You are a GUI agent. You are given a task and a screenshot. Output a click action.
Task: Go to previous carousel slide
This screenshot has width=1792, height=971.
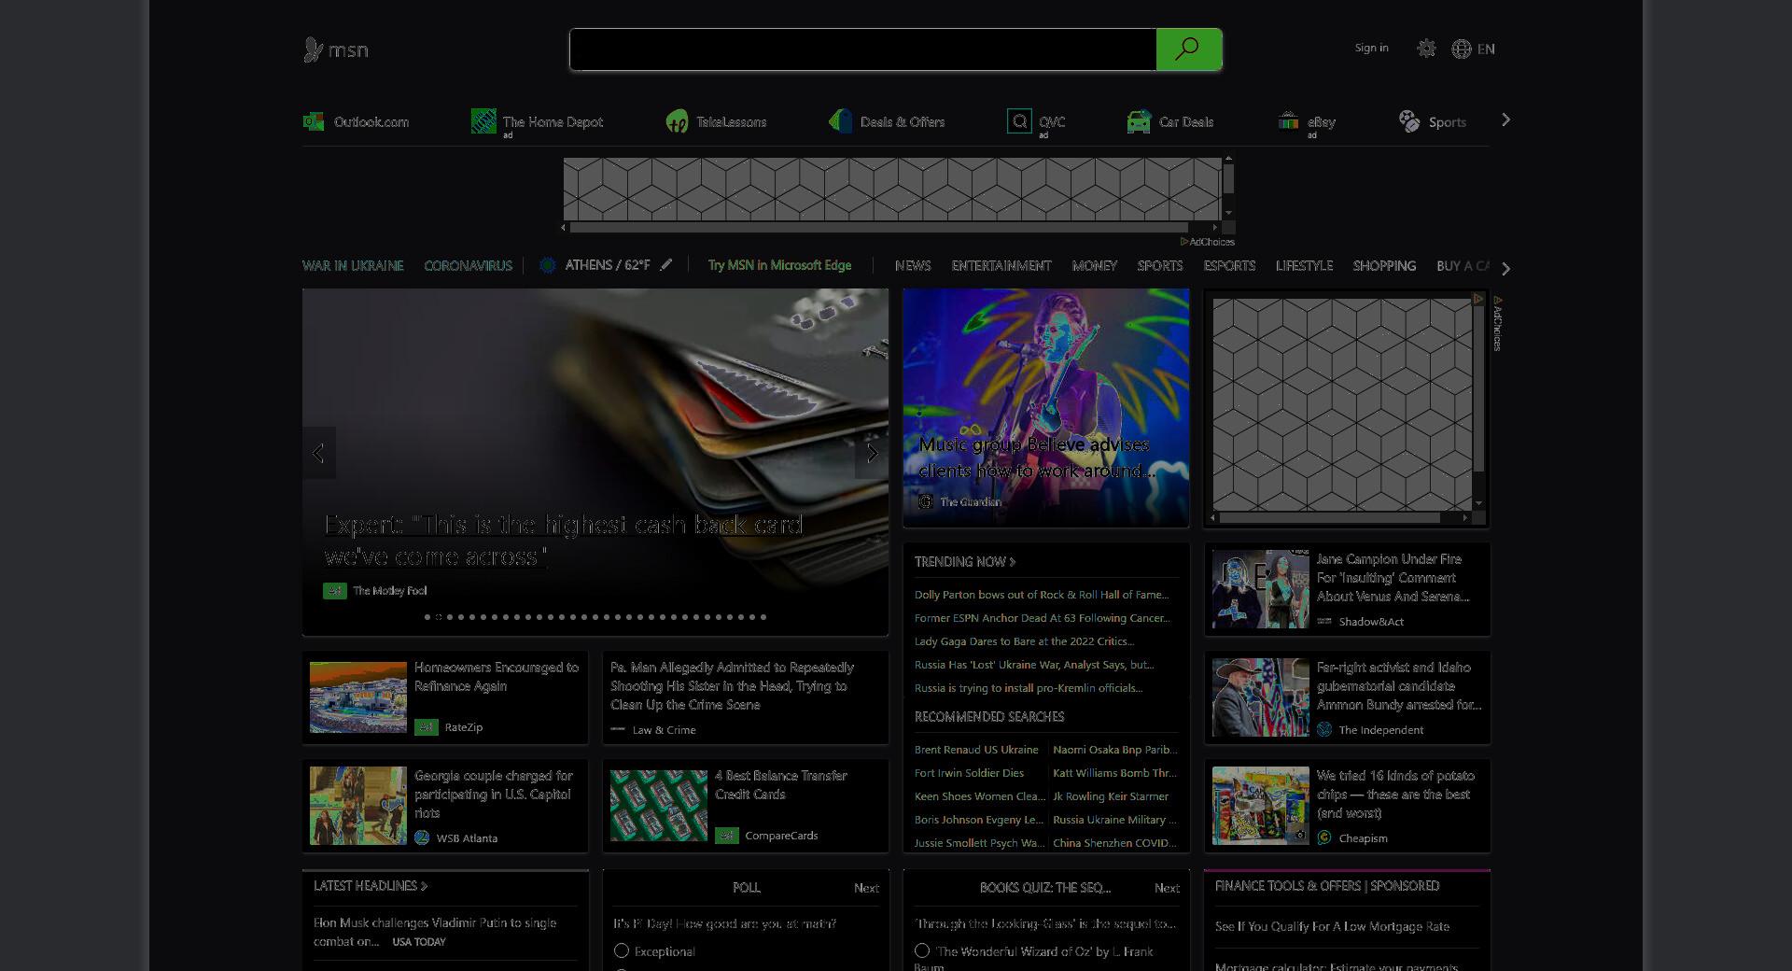coord(318,453)
